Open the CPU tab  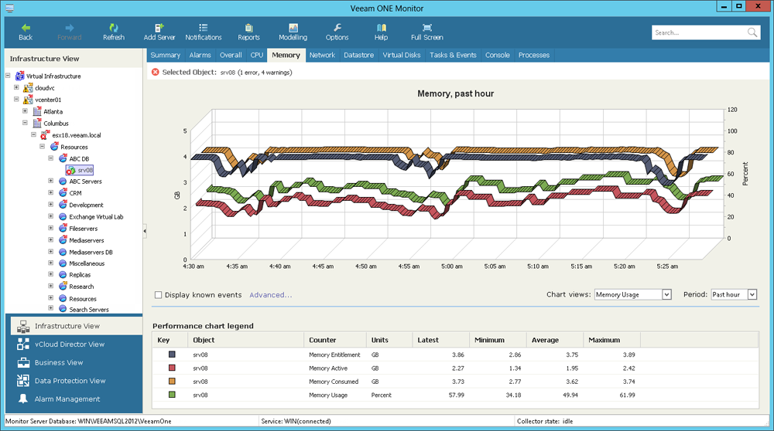tap(257, 55)
